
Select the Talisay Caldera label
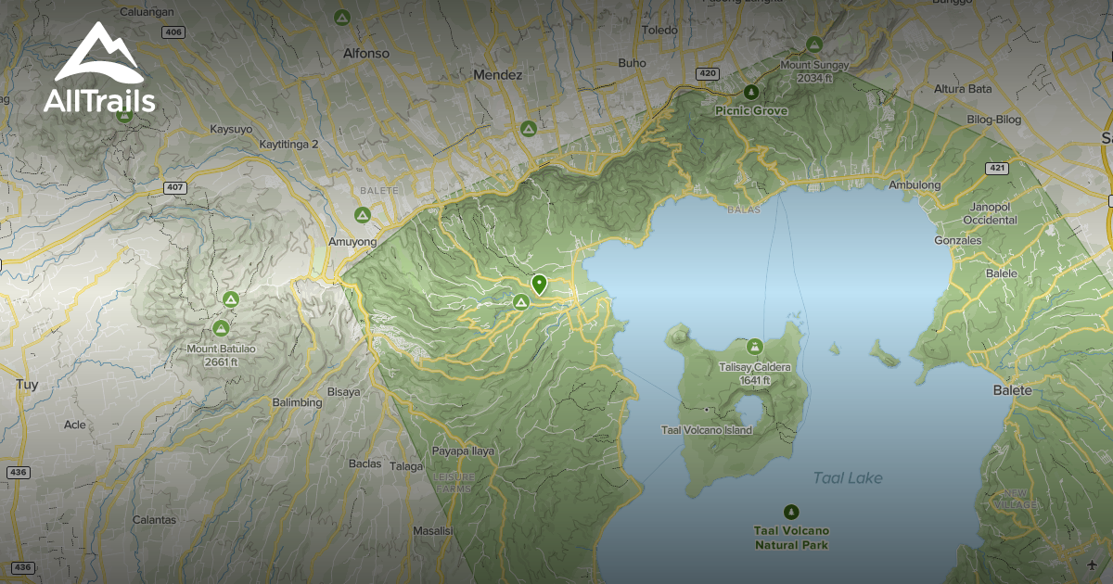(755, 366)
